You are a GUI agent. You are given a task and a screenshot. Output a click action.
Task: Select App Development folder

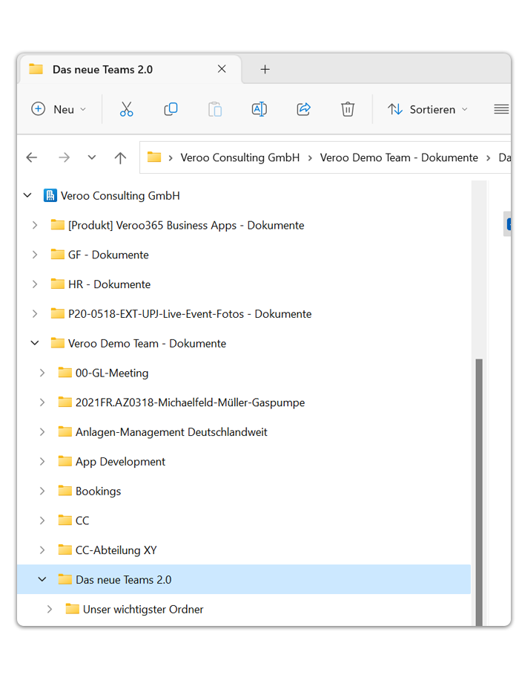pyautogui.click(x=120, y=461)
